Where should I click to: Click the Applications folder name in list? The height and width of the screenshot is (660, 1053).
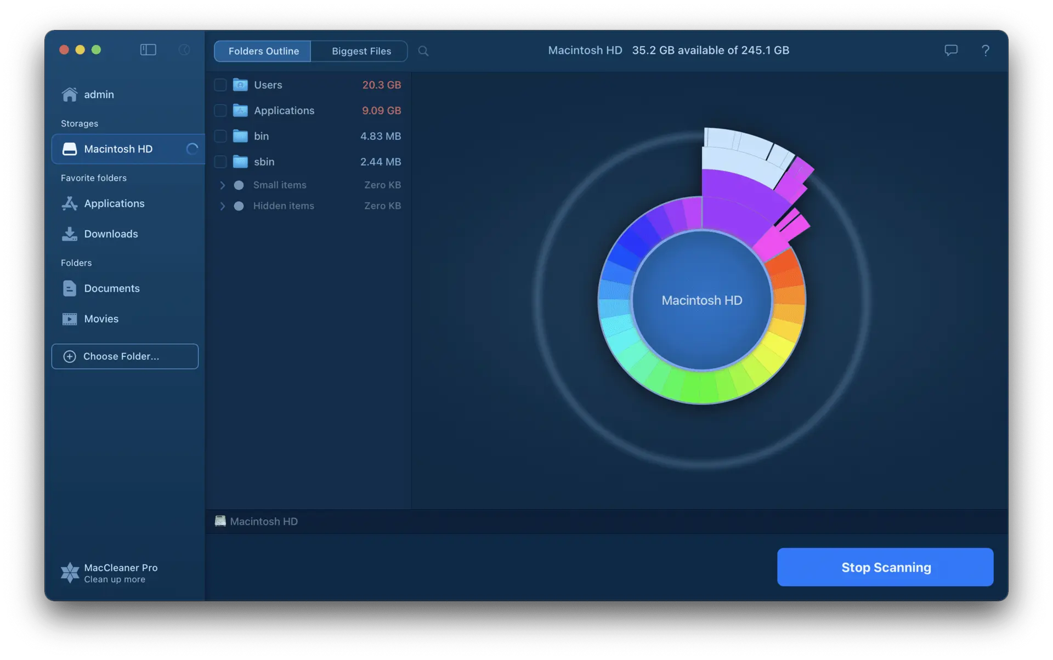click(x=284, y=111)
